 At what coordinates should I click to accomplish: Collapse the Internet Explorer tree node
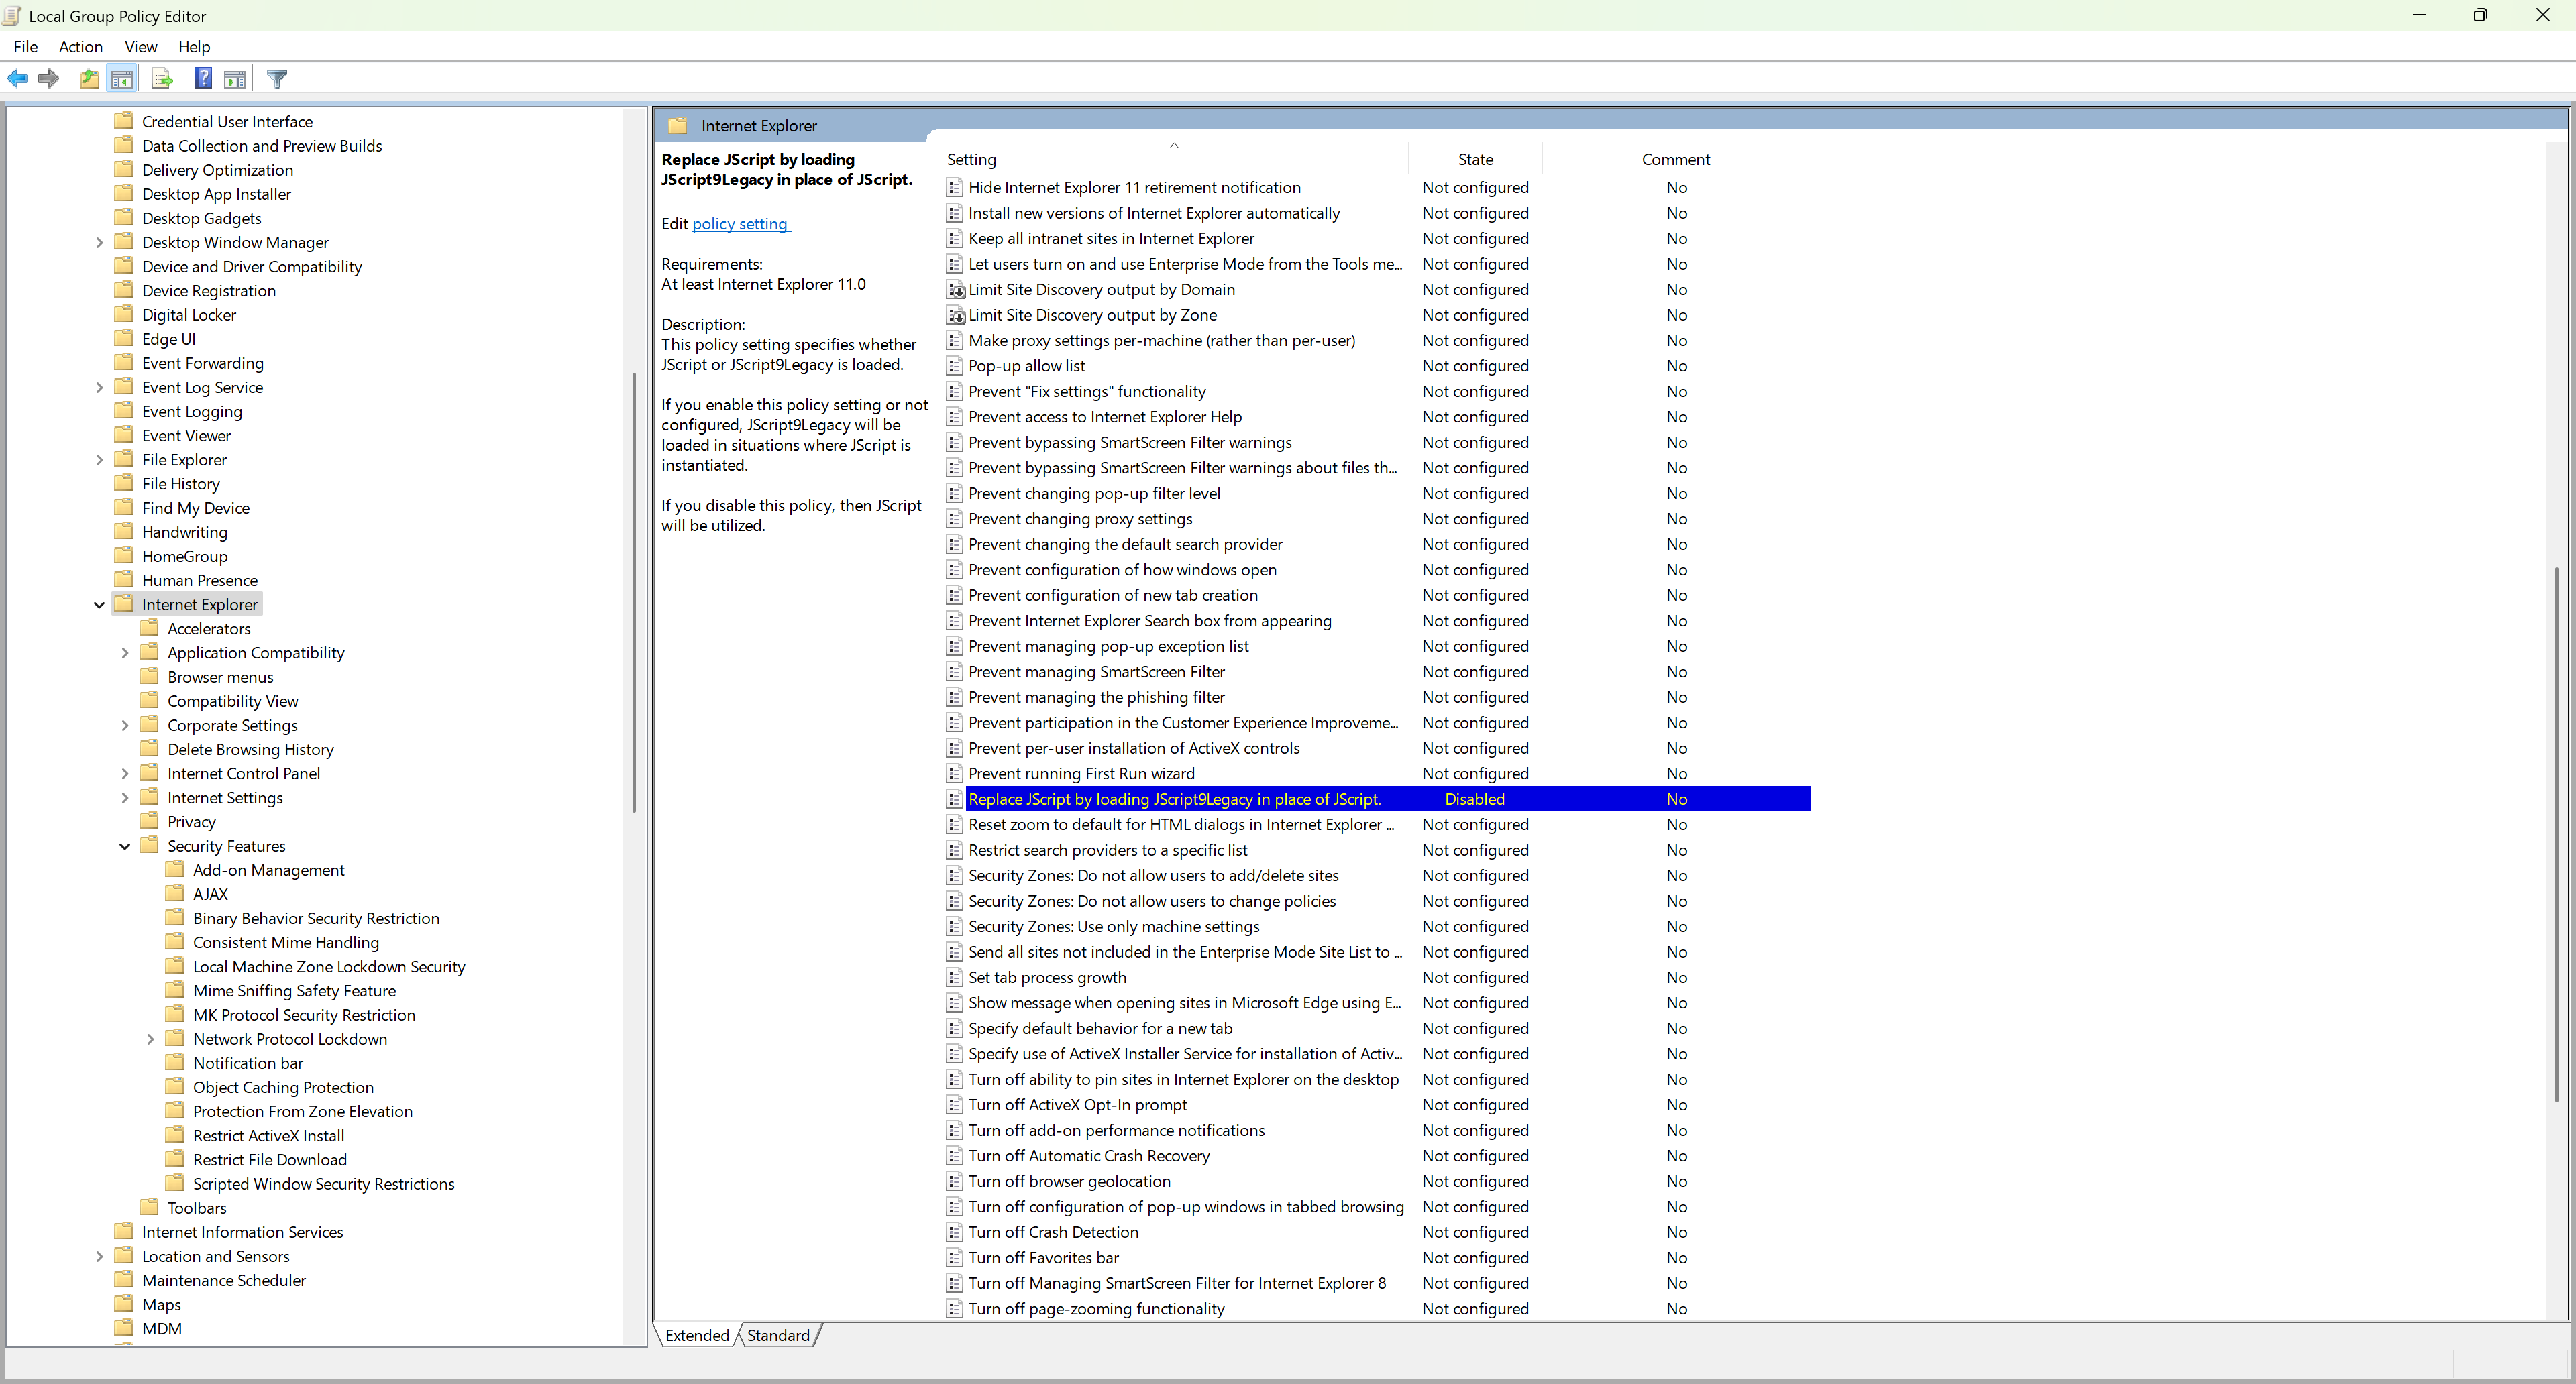(99, 603)
